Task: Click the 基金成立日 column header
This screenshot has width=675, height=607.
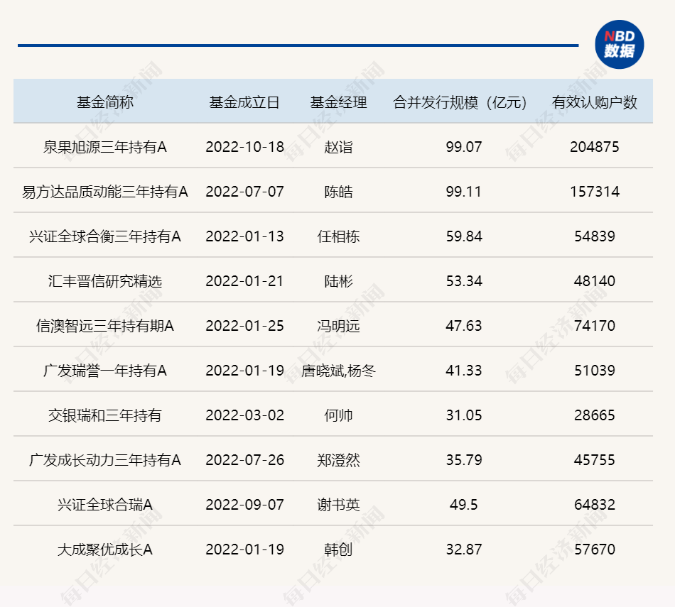Action: click(244, 102)
